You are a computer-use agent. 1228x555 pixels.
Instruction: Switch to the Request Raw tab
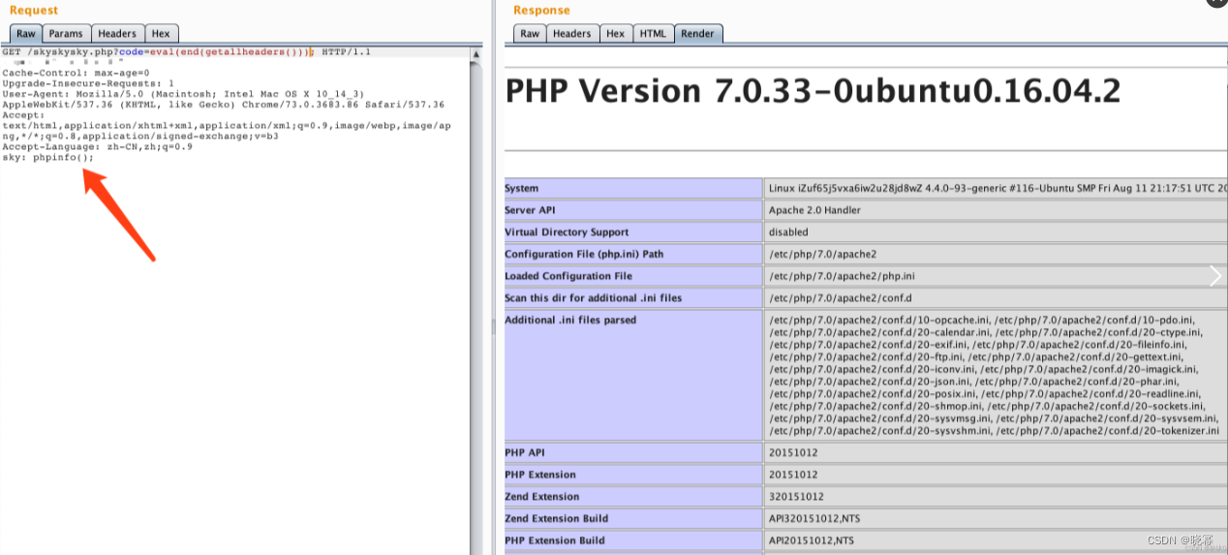[26, 34]
